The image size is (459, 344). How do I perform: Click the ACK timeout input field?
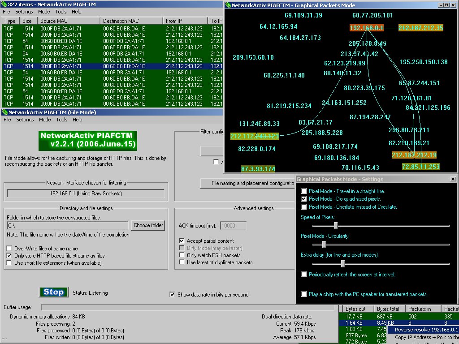(x=233, y=225)
